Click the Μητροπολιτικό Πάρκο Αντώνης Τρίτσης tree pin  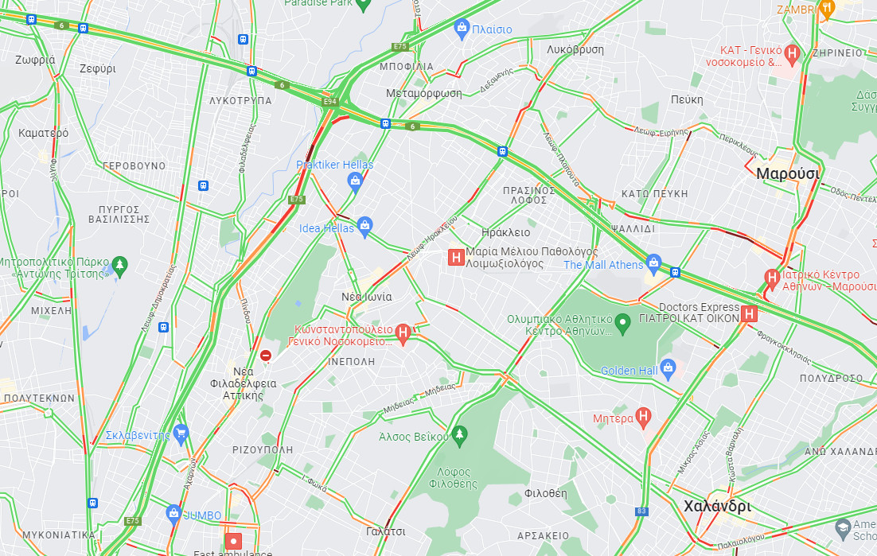119,266
